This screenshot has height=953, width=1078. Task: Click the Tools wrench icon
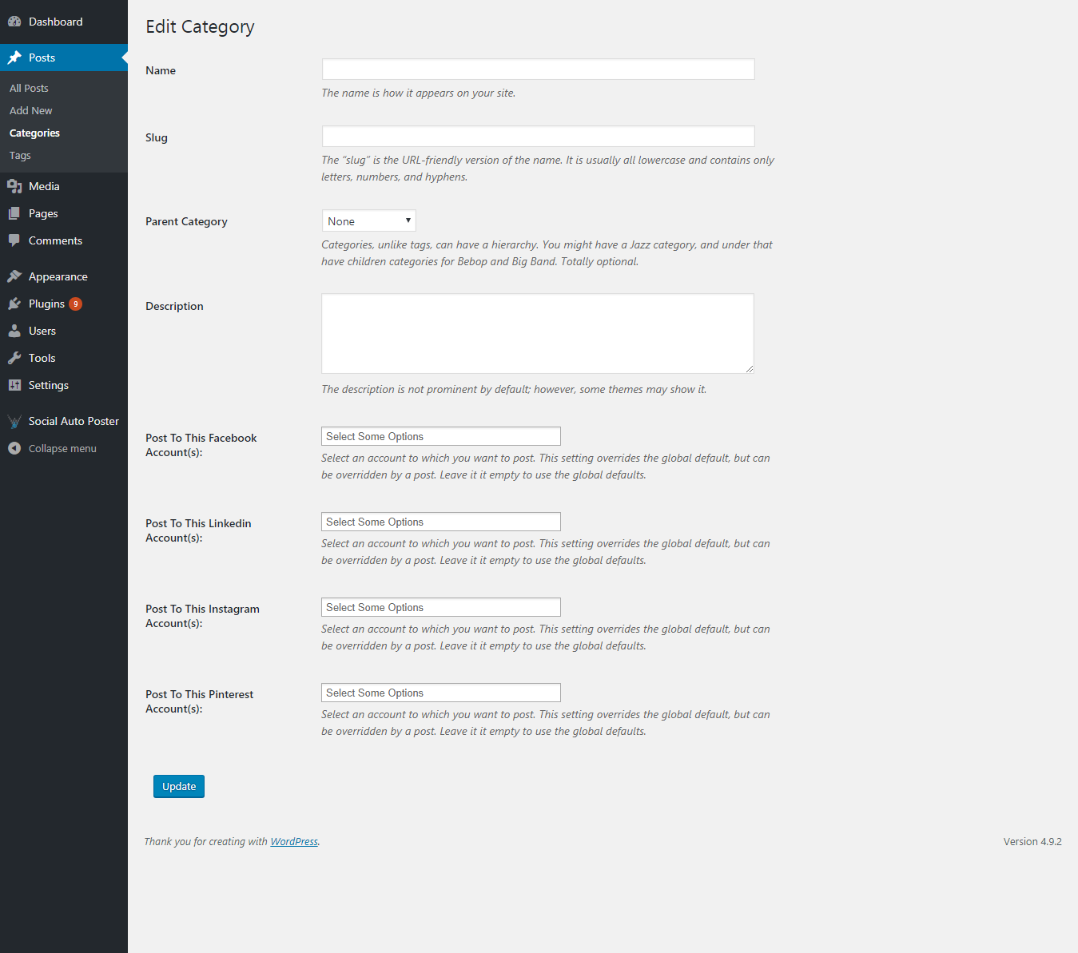[x=14, y=358]
